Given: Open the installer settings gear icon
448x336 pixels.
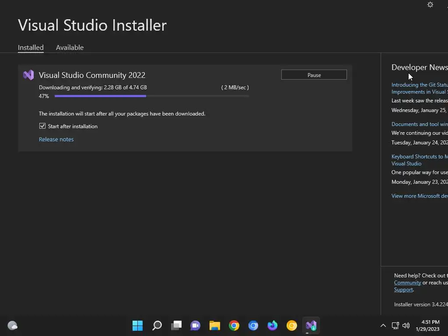Looking at the screenshot, I should [430, 4].
